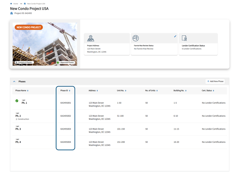Image resolution: width=237 pixels, height=173 pixels.
Task: Click the 1 Approved Phases tag
Action: click(x=65, y=62)
